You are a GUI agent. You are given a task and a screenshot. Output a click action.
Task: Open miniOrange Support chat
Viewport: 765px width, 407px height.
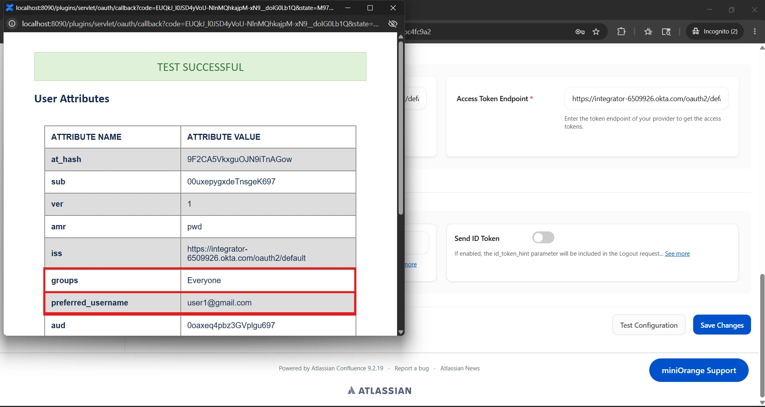click(x=699, y=370)
